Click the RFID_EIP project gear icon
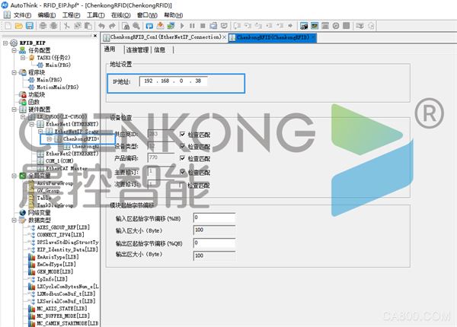This screenshot has height=327, width=457. click(14, 43)
